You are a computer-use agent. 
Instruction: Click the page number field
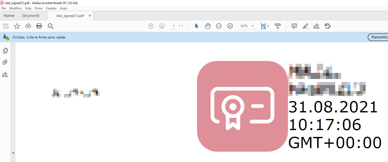click(174, 26)
